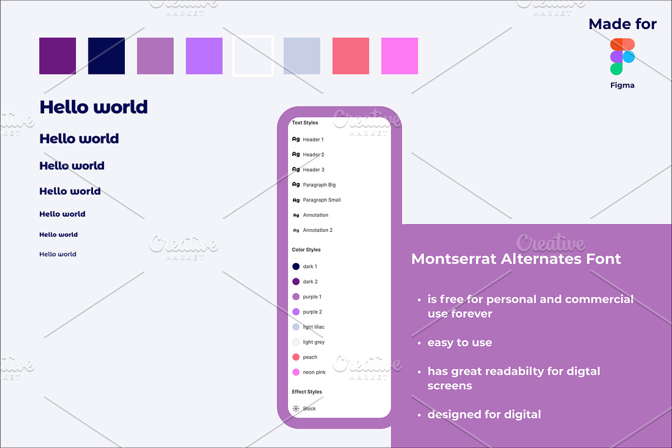Collapse the Effect Styles section header
The height and width of the screenshot is (448, 672).
307,392
